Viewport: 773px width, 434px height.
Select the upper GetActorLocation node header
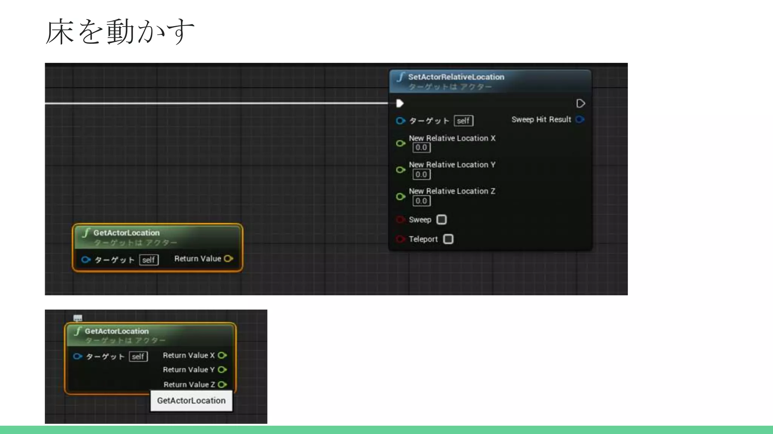(x=126, y=233)
